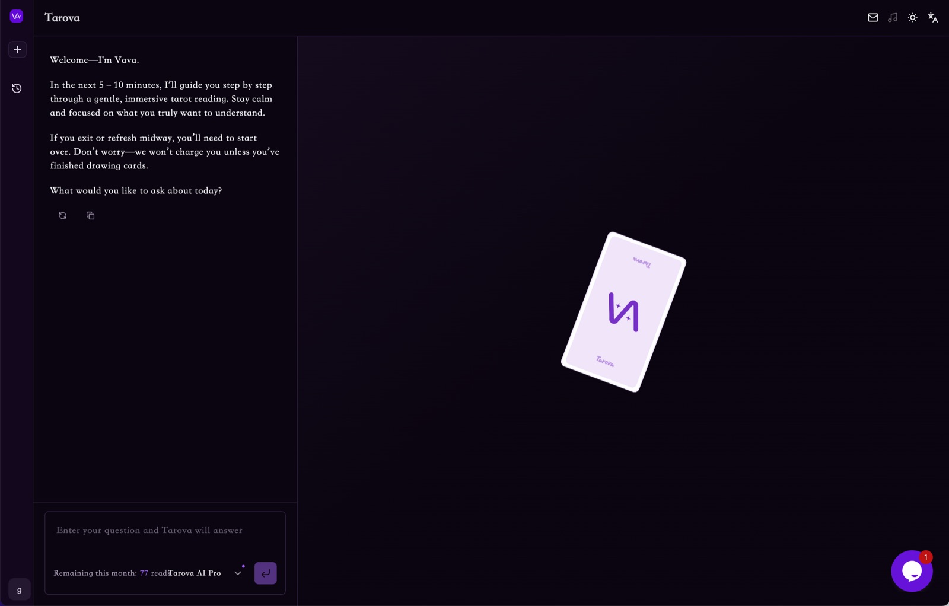
Task: Click the tilted Tarova tarot card
Action: (623, 312)
